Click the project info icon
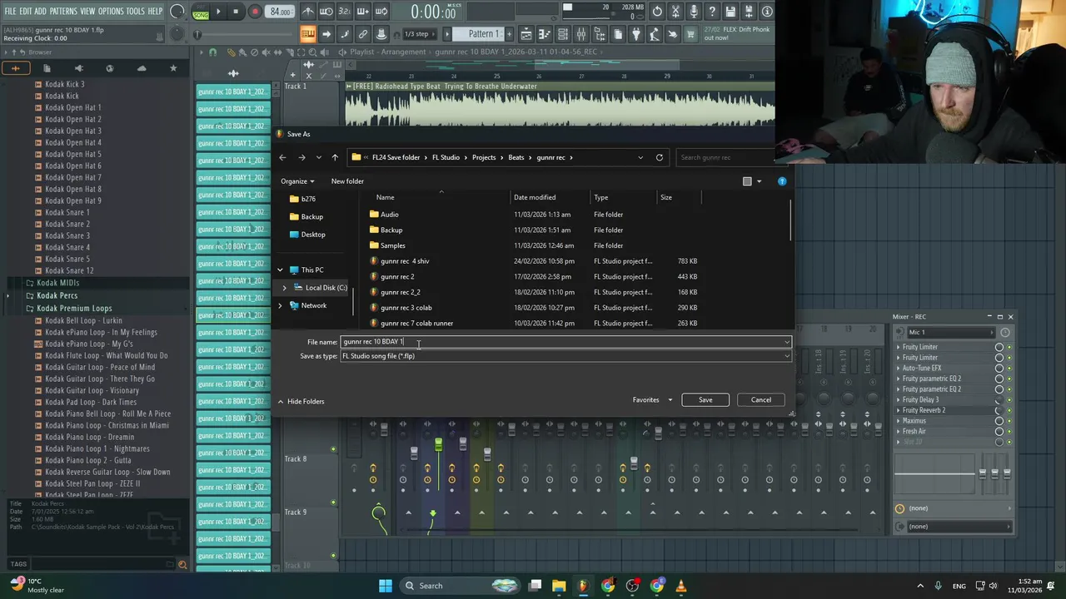The height and width of the screenshot is (599, 1066). [766, 12]
